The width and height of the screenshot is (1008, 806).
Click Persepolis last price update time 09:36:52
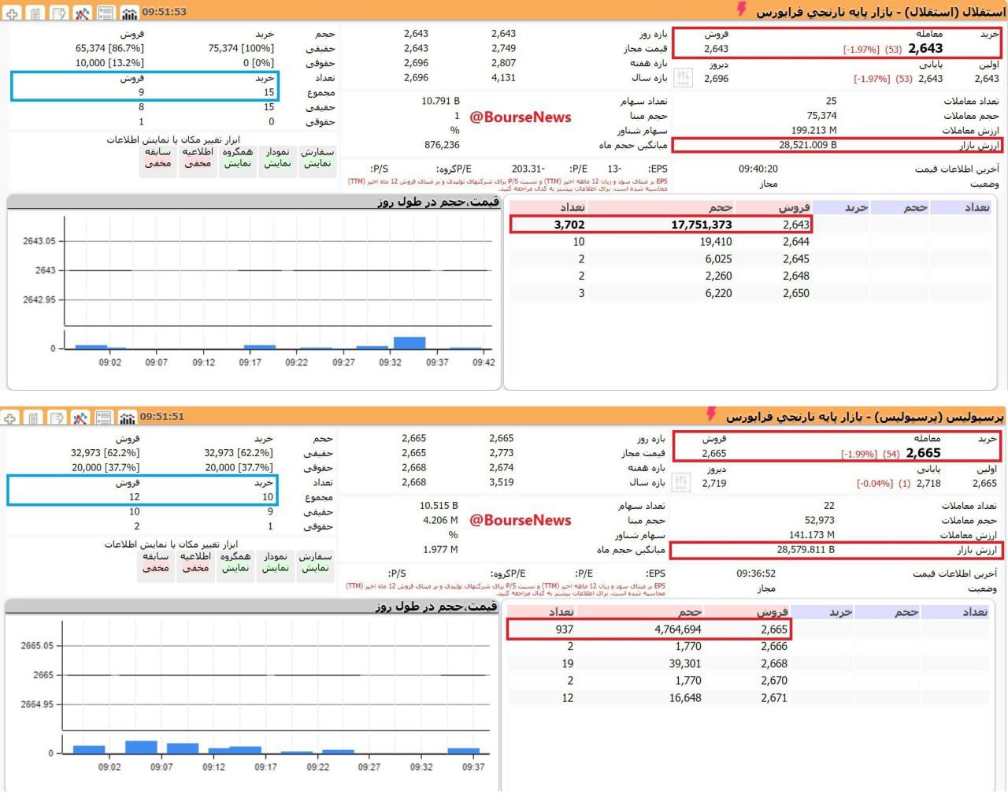pyautogui.click(x=755, y=574)
